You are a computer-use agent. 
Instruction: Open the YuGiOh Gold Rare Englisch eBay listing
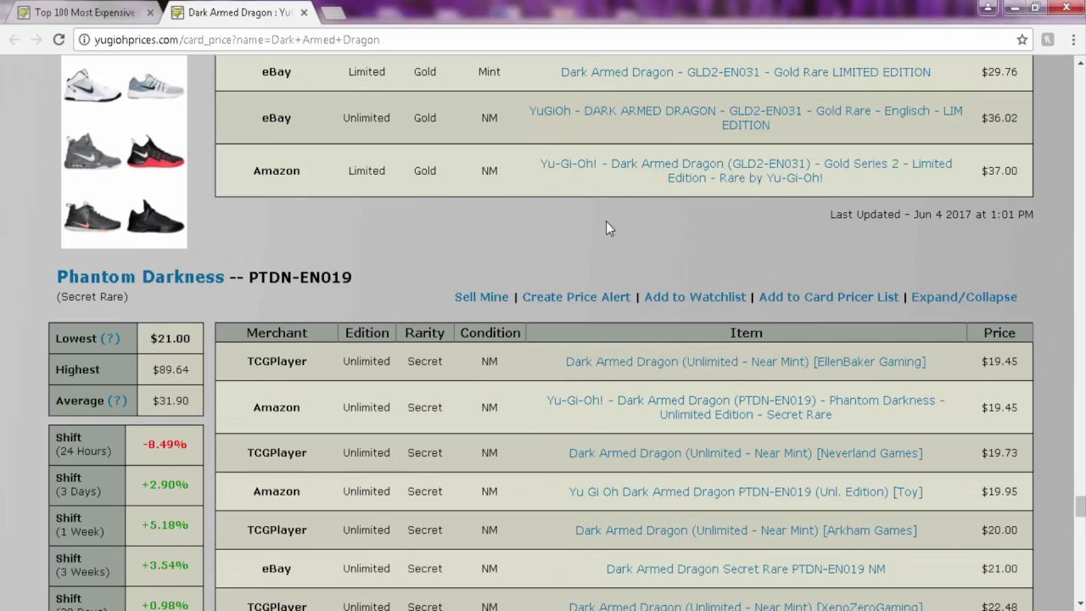tap(746, 118)
